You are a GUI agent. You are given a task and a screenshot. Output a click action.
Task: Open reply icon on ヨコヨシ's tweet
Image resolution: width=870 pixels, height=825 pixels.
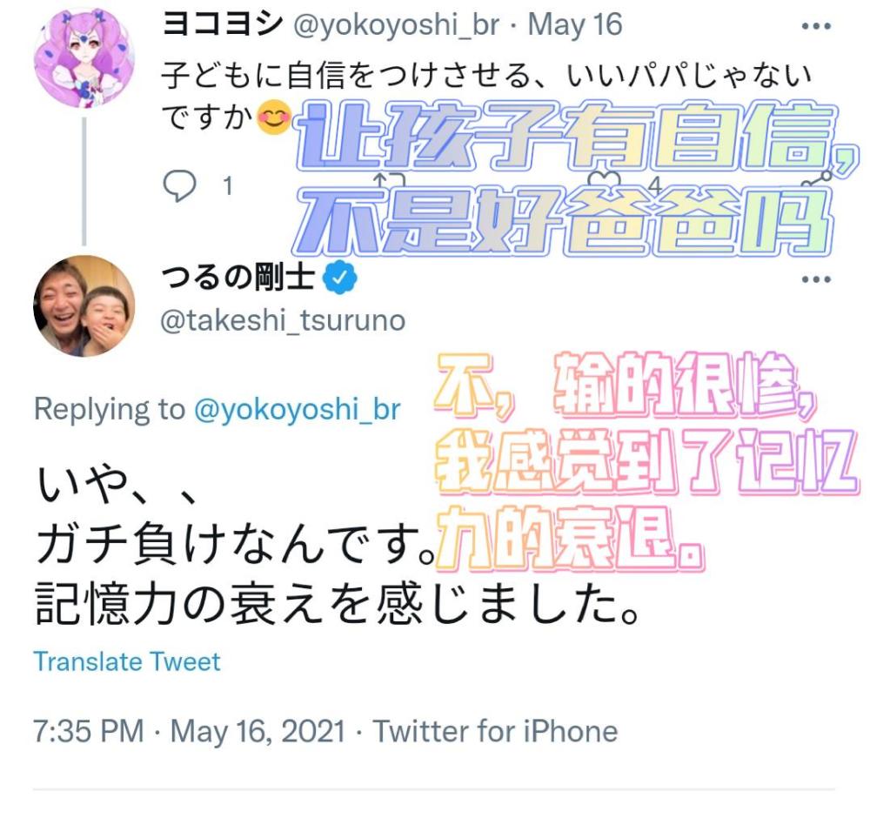179,185
